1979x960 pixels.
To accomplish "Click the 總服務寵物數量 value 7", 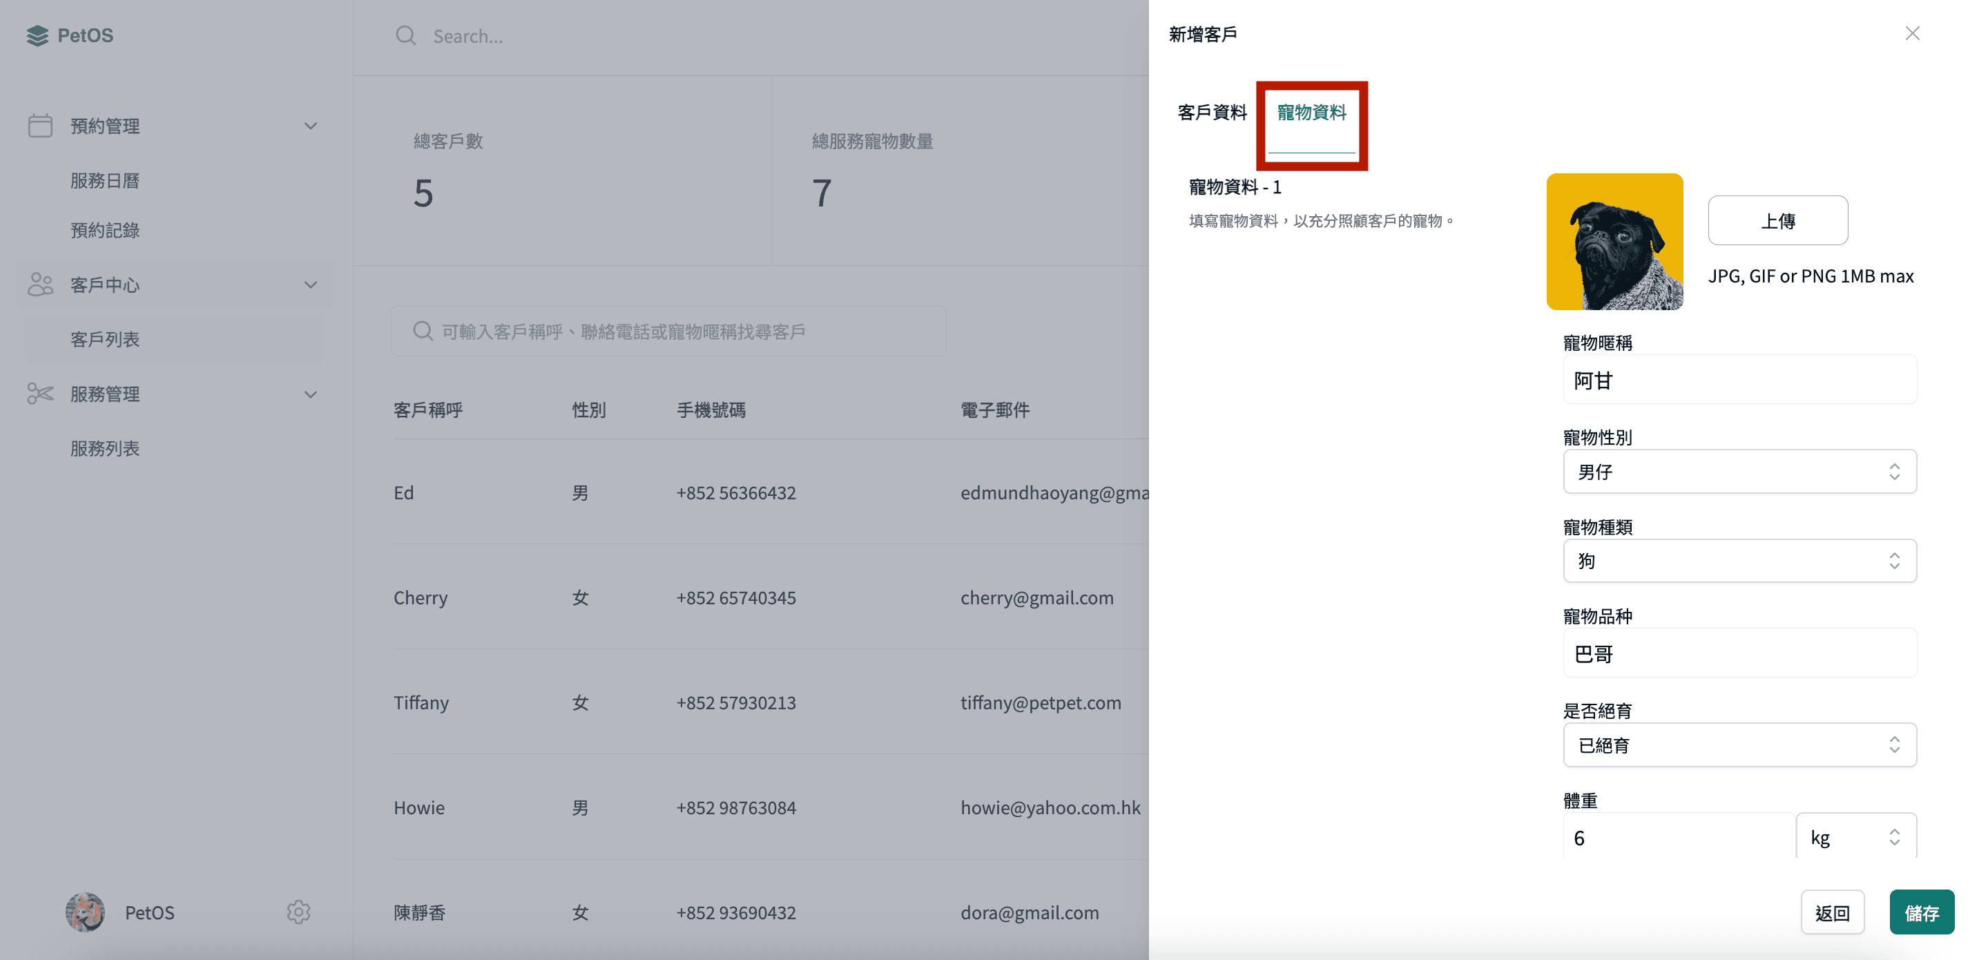I will pyautogui.click(x=821, y=192).
